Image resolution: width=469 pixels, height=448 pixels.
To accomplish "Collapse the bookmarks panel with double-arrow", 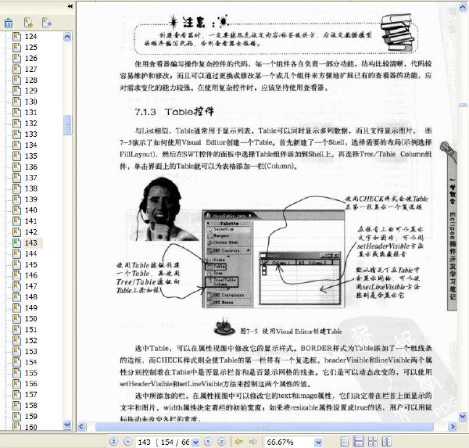I will pyautogui.click(x=70, y=6).
